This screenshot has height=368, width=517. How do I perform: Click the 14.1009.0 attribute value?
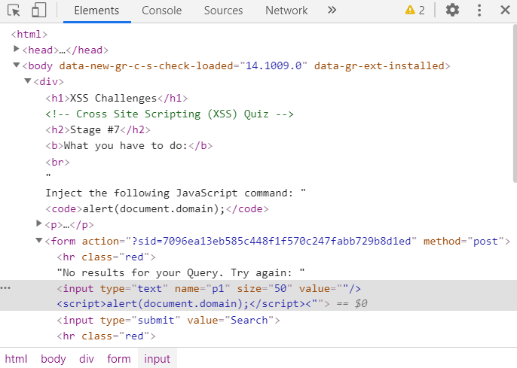click(274, 65)
